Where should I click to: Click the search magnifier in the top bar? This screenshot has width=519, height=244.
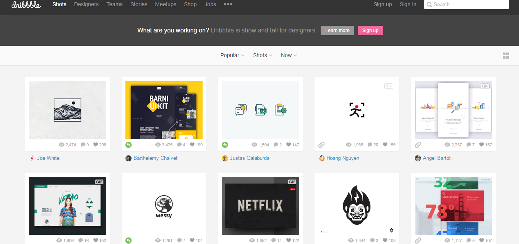429,5
